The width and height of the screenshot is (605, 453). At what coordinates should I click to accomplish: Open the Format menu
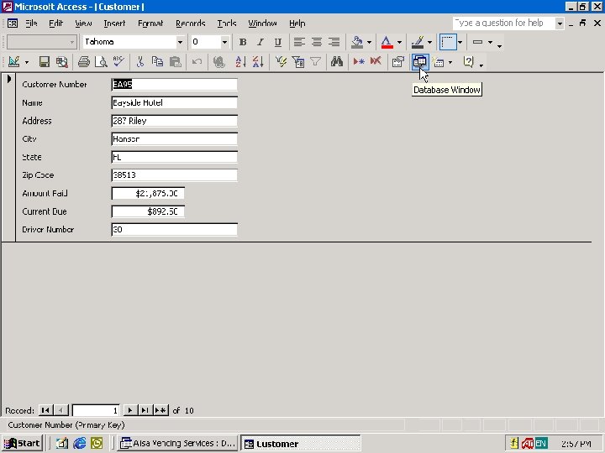tap(150, 23)
